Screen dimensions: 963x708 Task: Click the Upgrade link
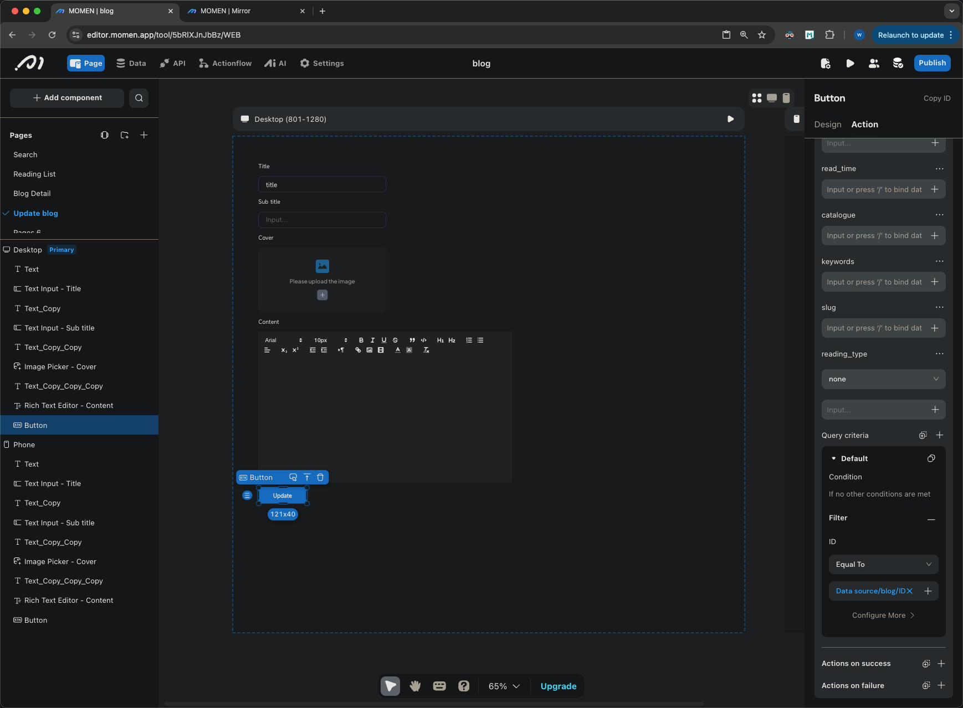click(x=558, y=686)
